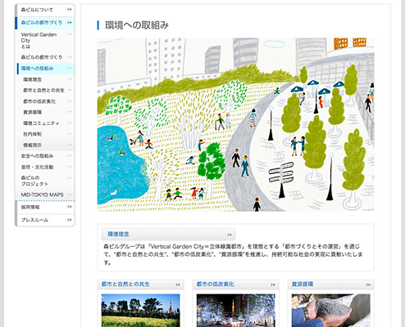The height and width of the screenshot is (327, 405).
Task: Click the arrow icon beside 森ビルについて
Action: [70, 10]
